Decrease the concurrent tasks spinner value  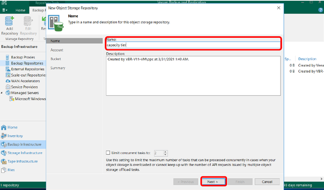165,155
